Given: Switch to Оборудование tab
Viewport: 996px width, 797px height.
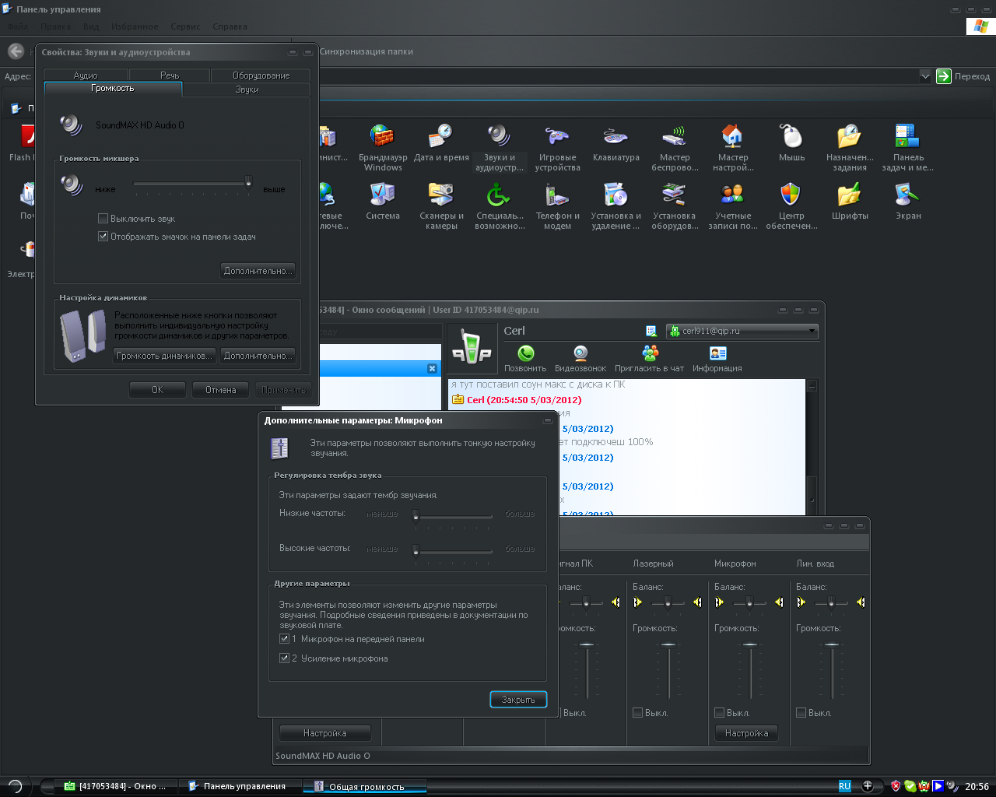Looking at the screenshot, I should coord(261,75).
